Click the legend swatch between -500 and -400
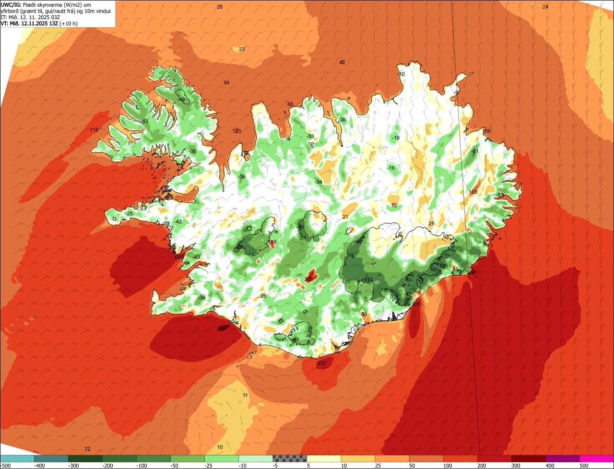This screenshot has height=469, width=614. tap(17, 458)
